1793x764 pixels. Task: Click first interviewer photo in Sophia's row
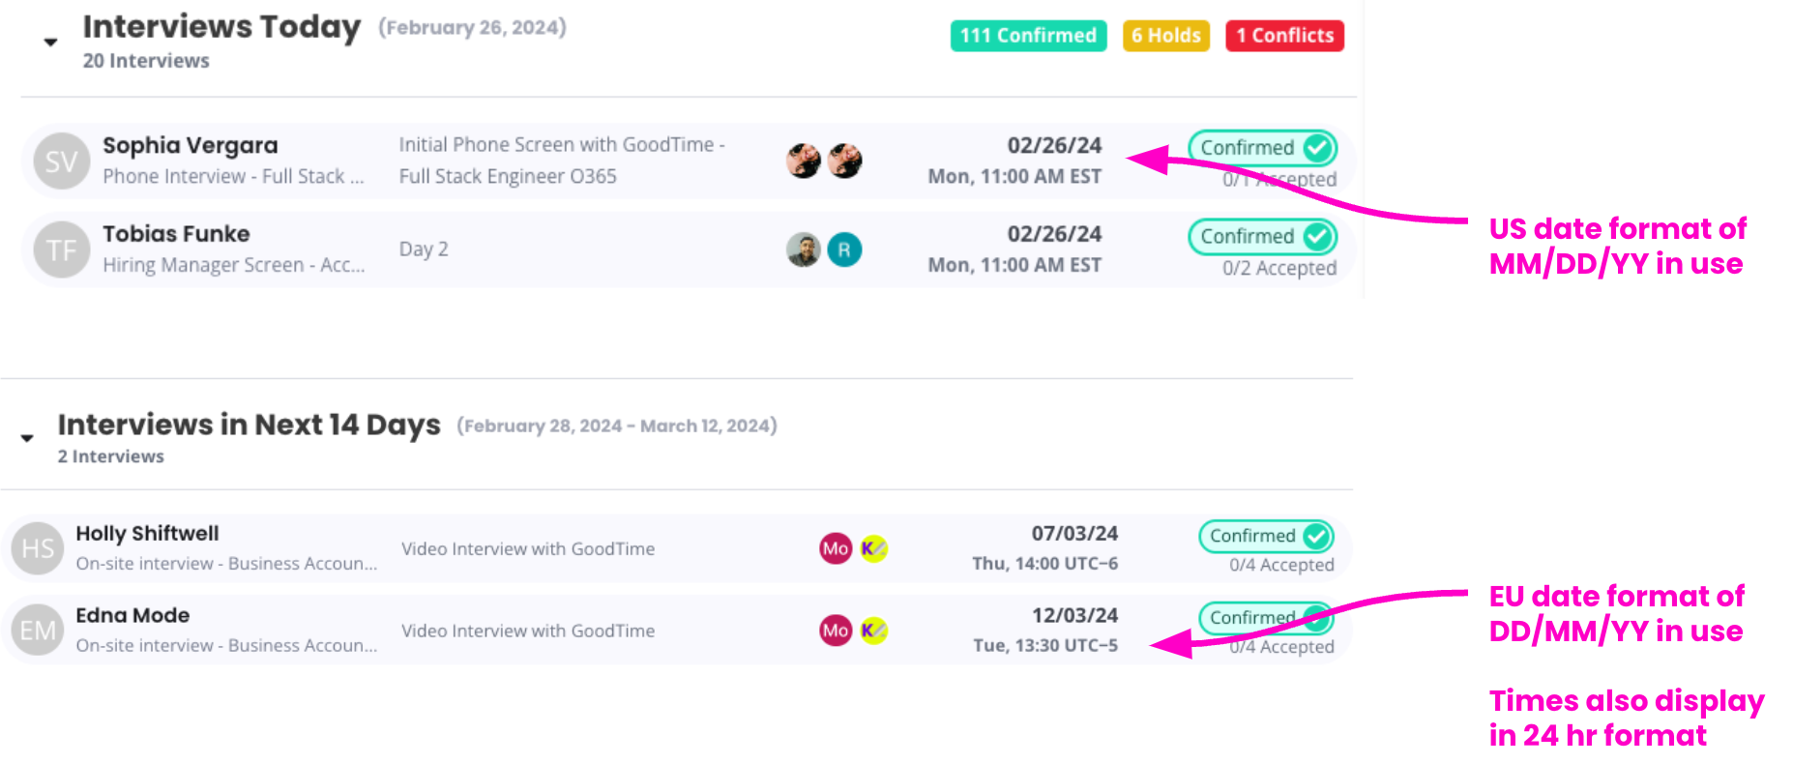(804, 161)
